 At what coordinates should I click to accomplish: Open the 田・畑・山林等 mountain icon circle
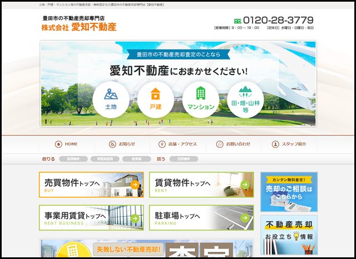pos(245,100)
